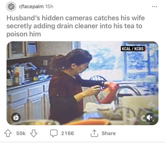This screenshot has height=143, width=165.
Task: Click the red jug in the video frame
Action: [107, 93]
